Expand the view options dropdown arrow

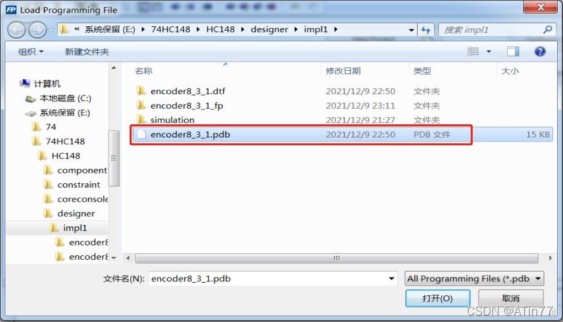[488, 52]
